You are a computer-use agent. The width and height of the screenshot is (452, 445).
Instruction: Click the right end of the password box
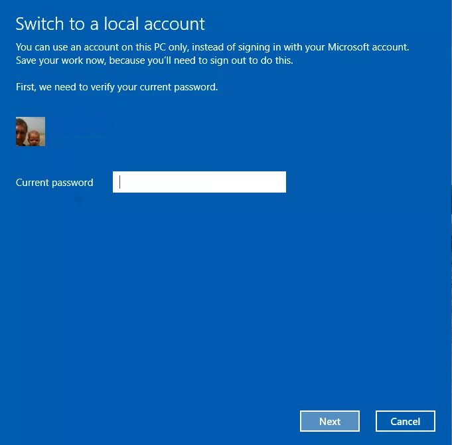pyautogui.click(x=279, y=182)
